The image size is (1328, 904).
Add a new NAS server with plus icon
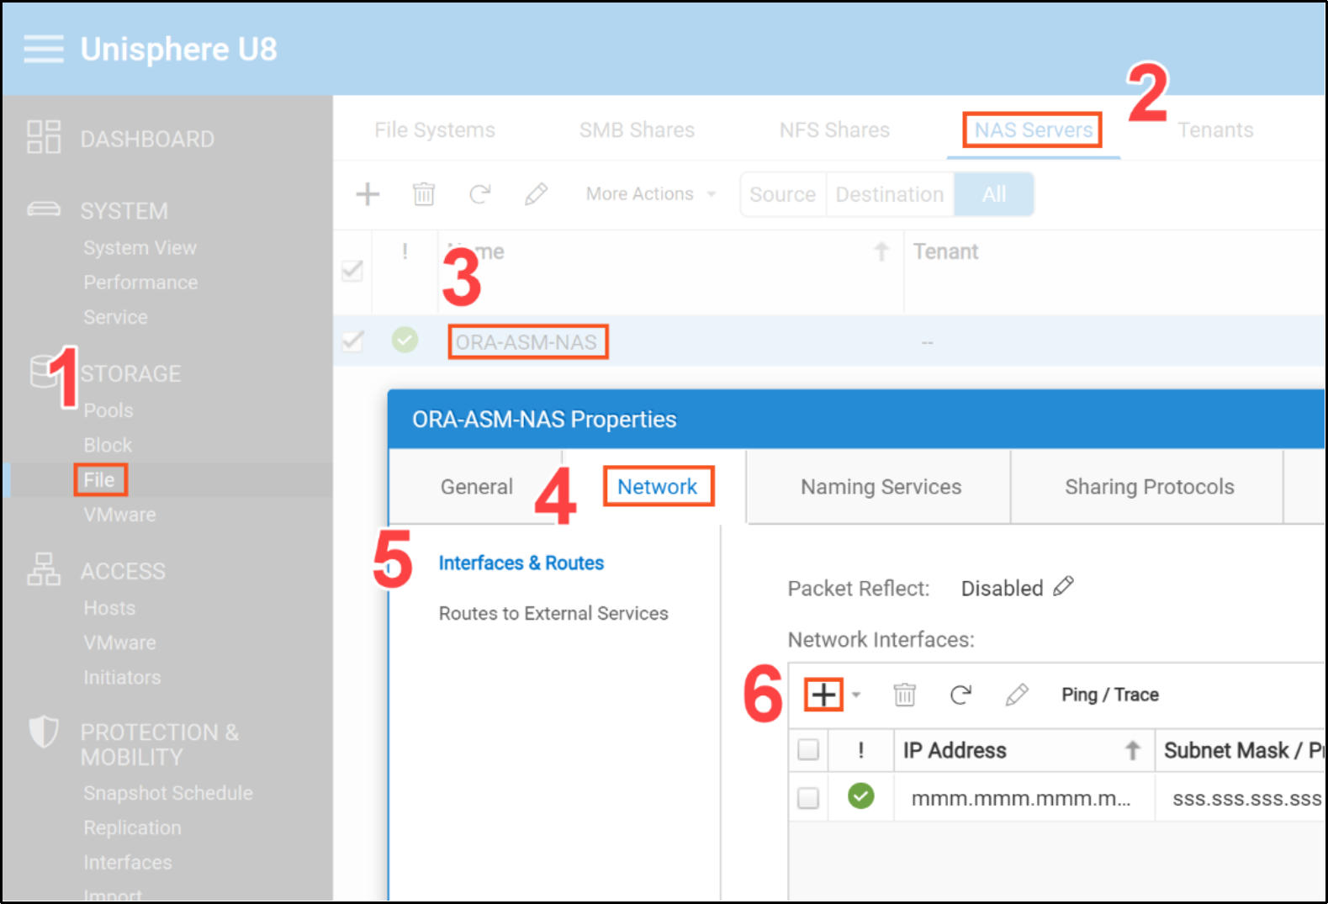tap(368, 194)
